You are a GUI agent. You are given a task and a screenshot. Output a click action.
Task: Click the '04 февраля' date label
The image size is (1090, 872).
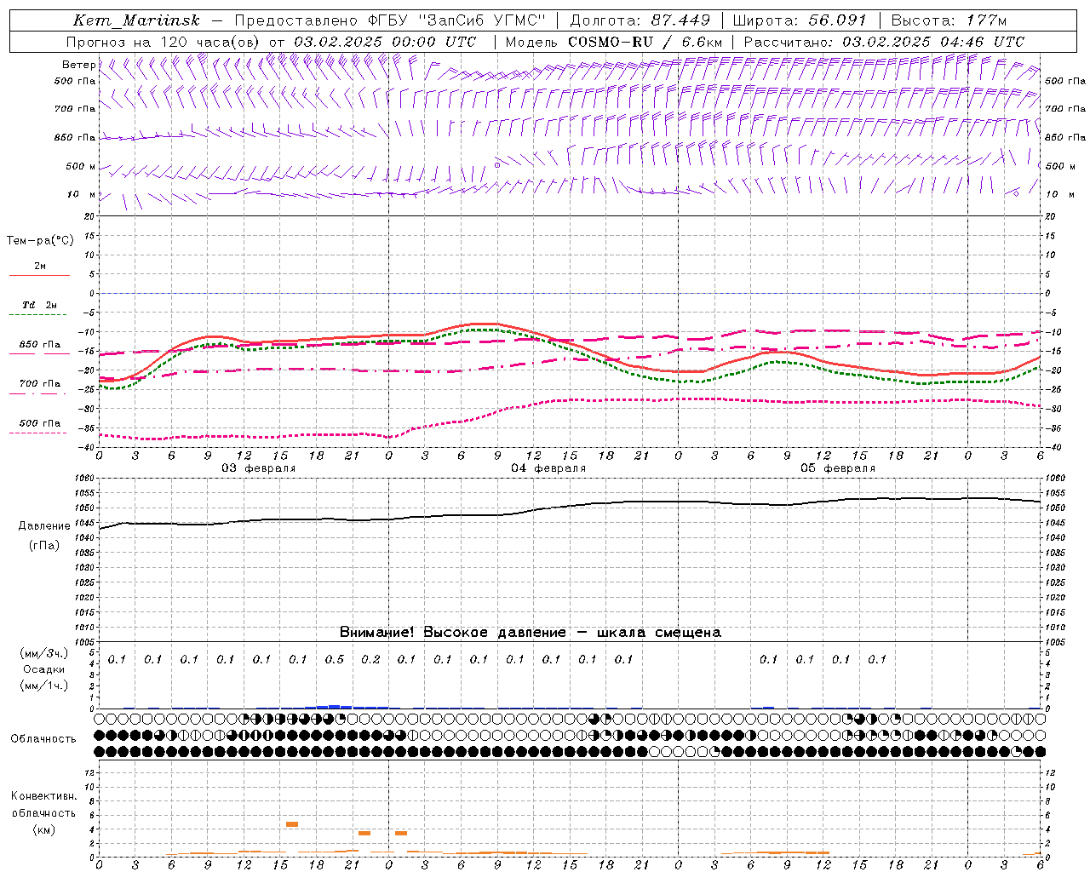tap(548, 468)
